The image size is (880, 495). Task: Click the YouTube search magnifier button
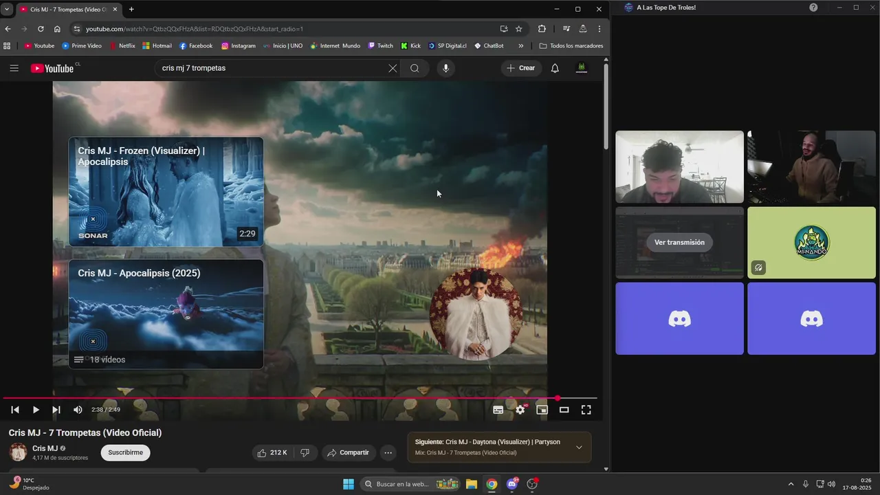pyautogui.click(x=415, y=68)
